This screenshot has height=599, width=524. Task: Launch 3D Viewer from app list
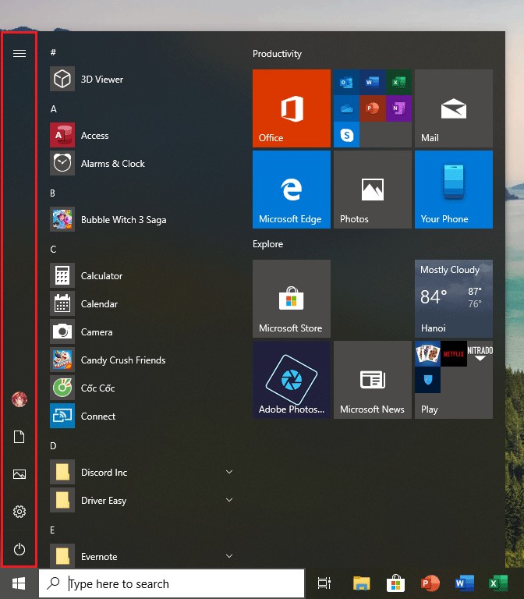[x=141, y=79]
